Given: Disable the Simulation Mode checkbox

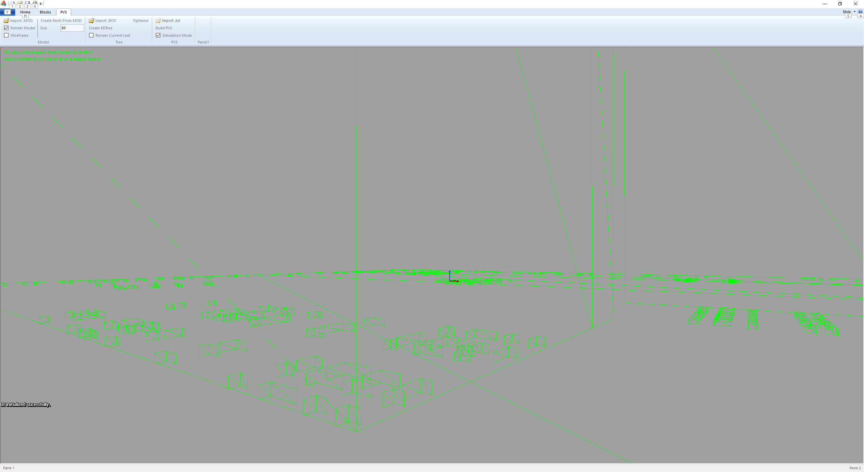Looking at the screenshot, I should 158,35.
